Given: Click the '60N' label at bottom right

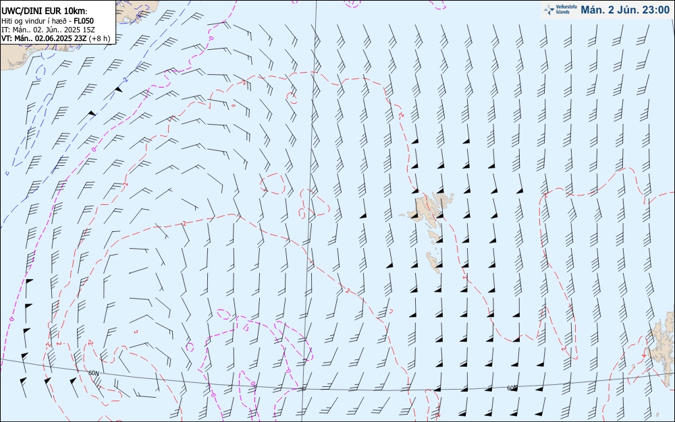Looking at the screenshot, I should tap(512, 388).
